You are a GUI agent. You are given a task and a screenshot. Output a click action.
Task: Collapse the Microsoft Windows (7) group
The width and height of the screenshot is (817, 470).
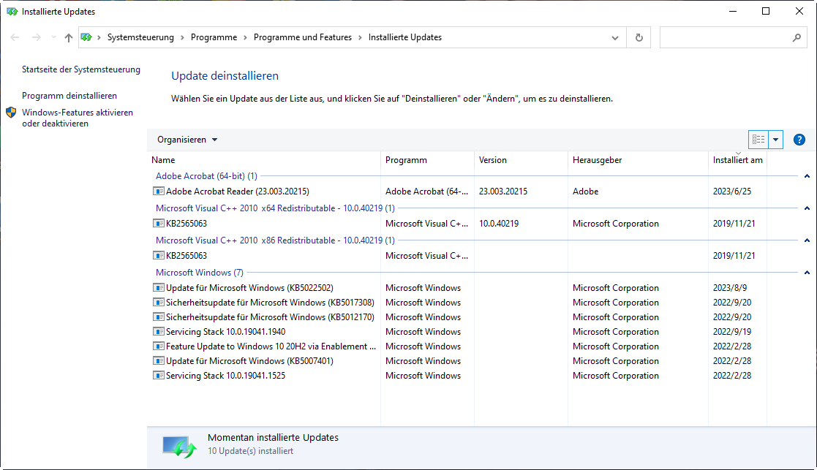(x=807, y=273)
